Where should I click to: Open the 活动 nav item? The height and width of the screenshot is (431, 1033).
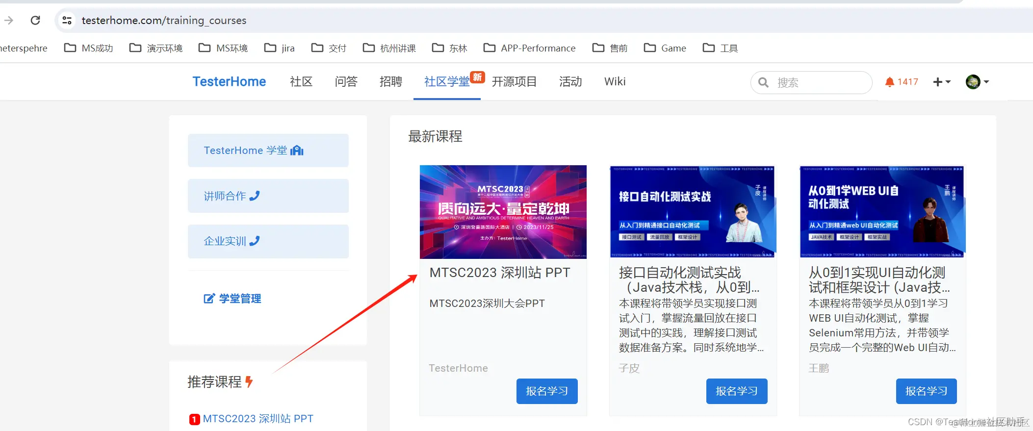pos(570,81)
